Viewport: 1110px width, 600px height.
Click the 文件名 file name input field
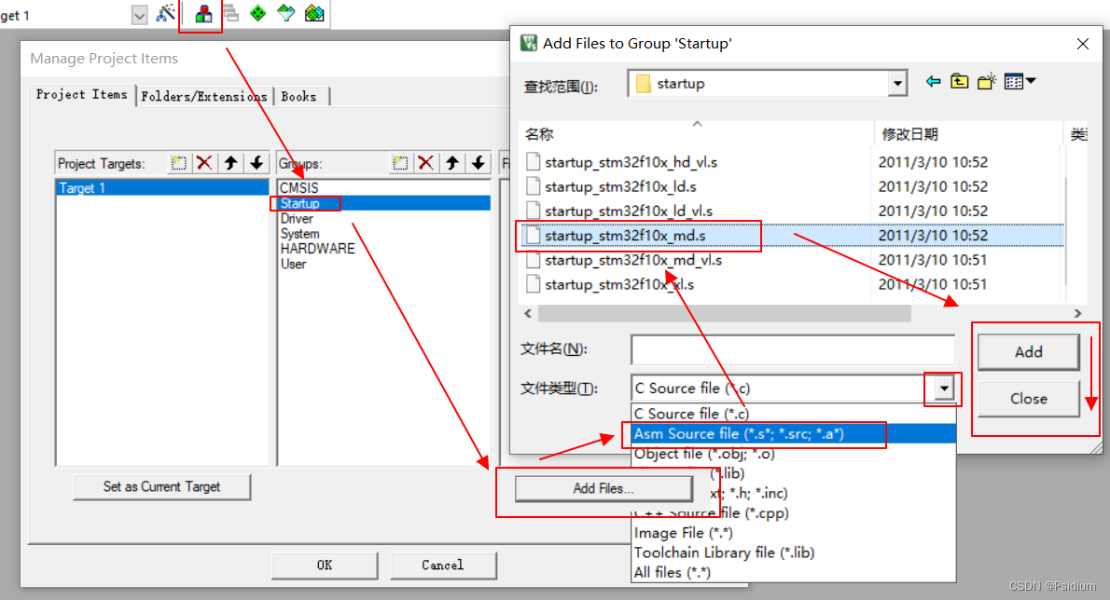793,349
